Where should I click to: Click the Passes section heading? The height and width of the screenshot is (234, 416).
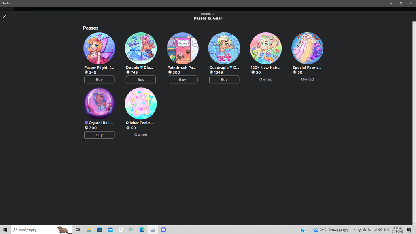click(91, 28)
